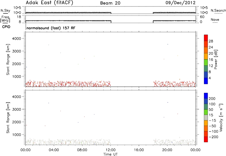The height and width of the screenshot is (156, 226).
Task: Pick Velocity colorbar segment between -50 and -100
Action: point(206,128)
